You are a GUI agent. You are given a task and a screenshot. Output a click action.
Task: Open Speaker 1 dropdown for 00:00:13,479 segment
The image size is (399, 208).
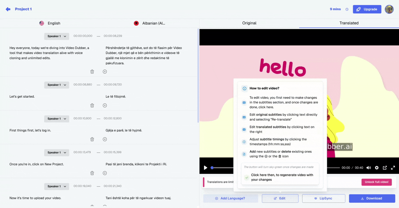click(x=57, y=152)
